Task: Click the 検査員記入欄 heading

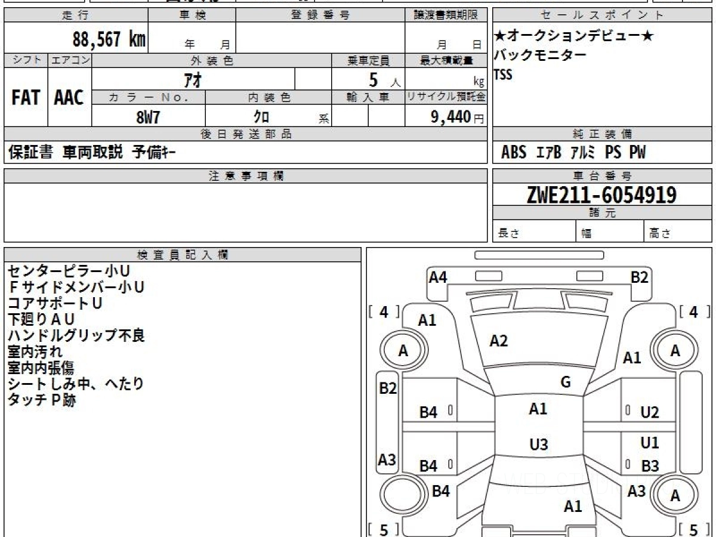Action: point(183,254)
